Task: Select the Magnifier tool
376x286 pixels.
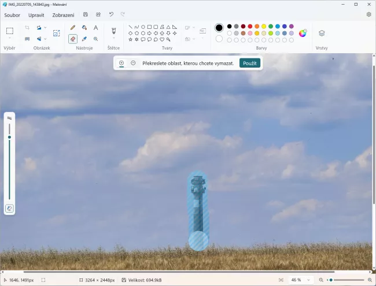Action: (x=95, y=39)
